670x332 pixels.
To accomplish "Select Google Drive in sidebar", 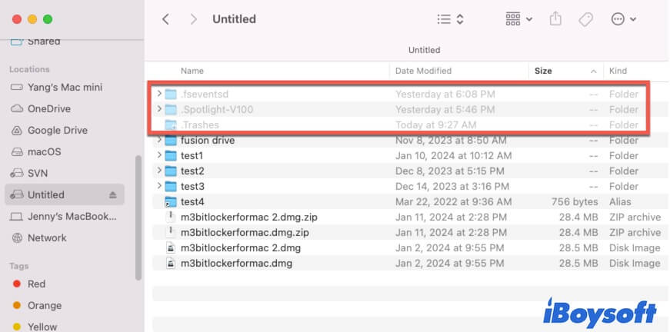I will click(57, 131).
